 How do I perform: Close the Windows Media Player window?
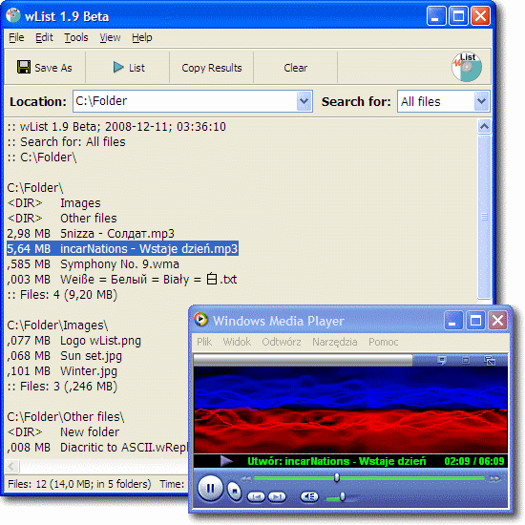497,321
